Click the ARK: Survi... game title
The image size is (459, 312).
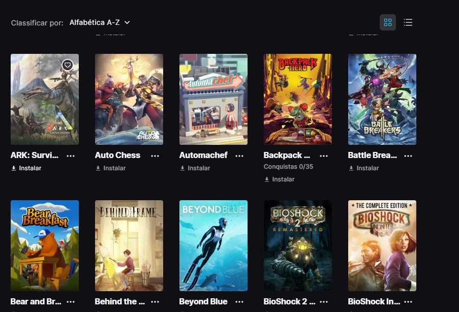[35, 155]
